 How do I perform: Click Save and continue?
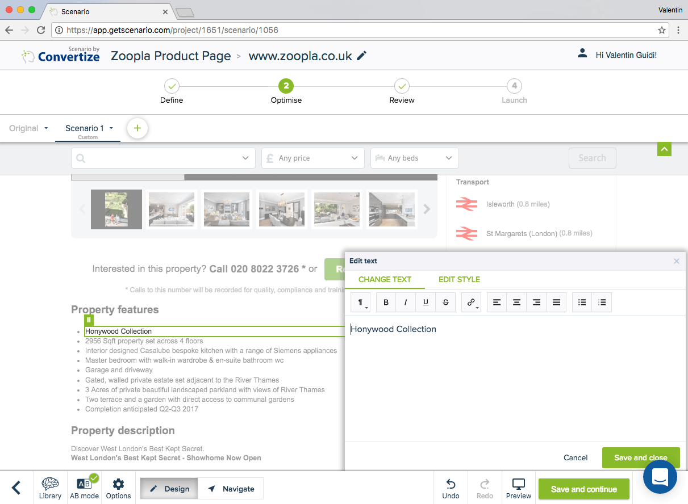pyautogui.click(x=584, y=489)
